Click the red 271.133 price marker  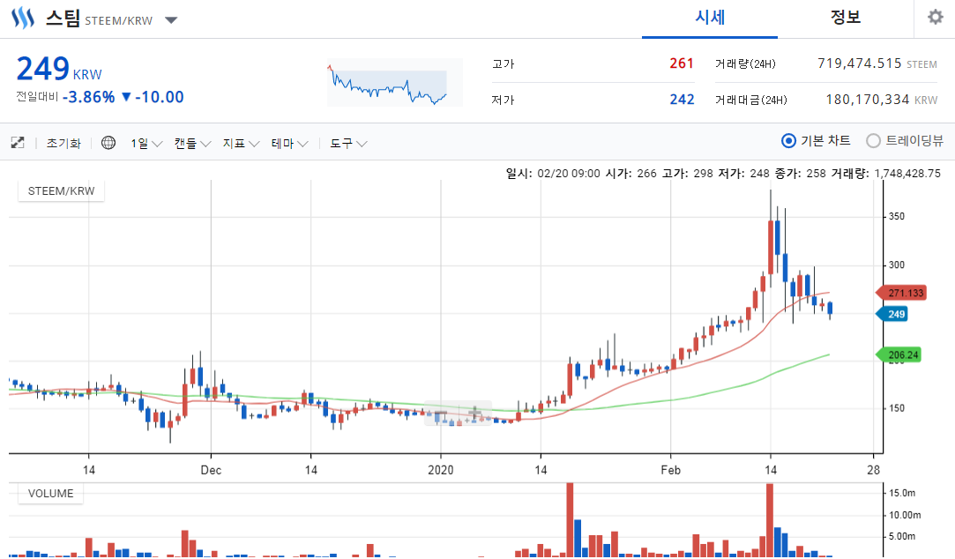(x=901, y=293)
